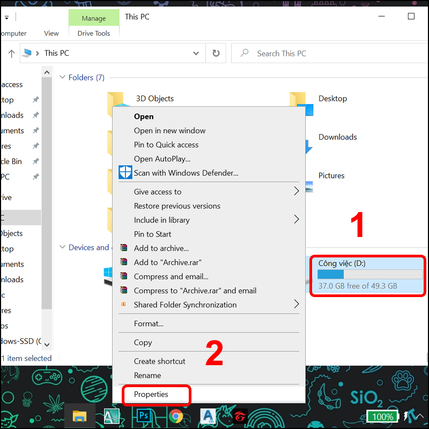Select Copy in context menu
Screen dimensions: 429x429
coord(143,343)
